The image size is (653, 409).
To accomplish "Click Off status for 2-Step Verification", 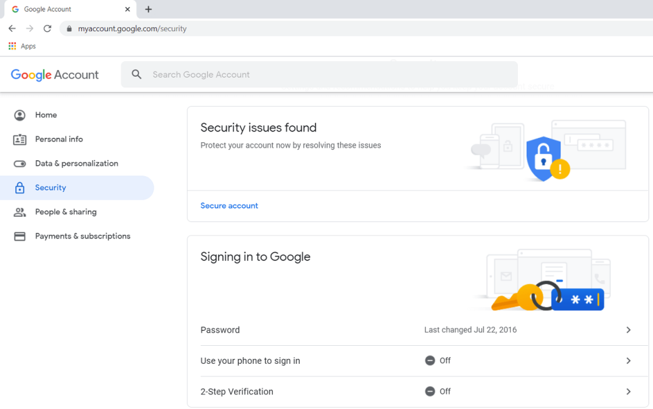I will [x=438, y=391].
